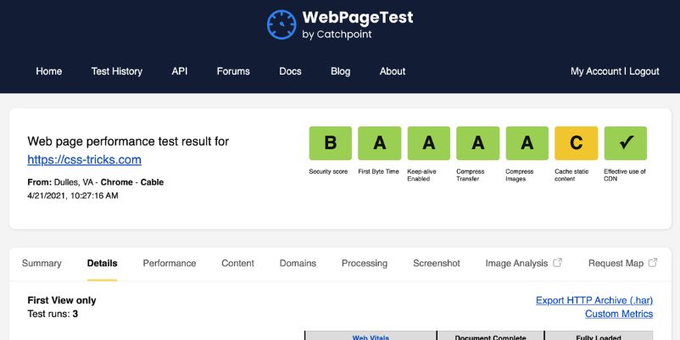Click Export HTTP Archive (.har) link

tap(594, 300)
